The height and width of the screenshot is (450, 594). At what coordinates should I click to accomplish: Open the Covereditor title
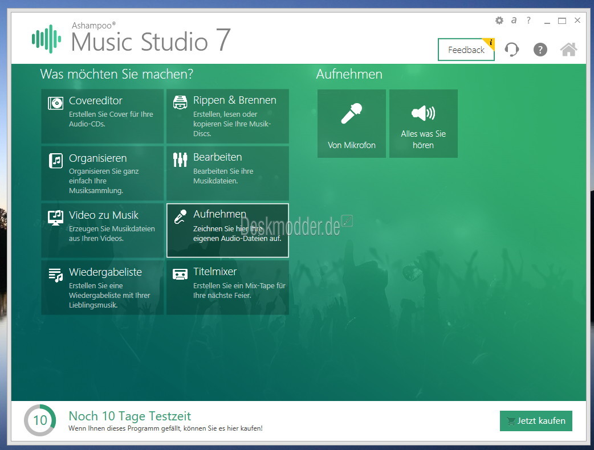95,101
